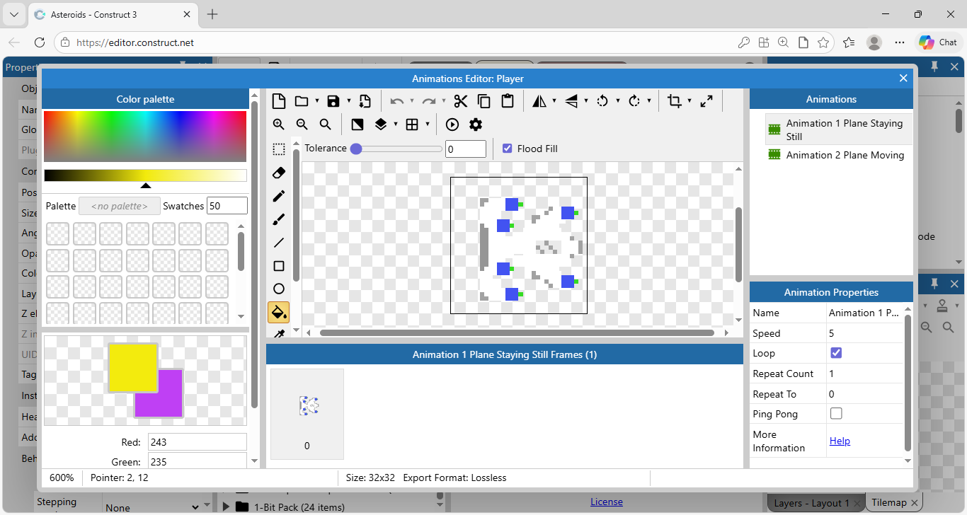Image resolution: width=967 pixels, height=515 pixels.
Task: Click the Asteroids - Construct 3 browser tab
Action: pos(112,14)
